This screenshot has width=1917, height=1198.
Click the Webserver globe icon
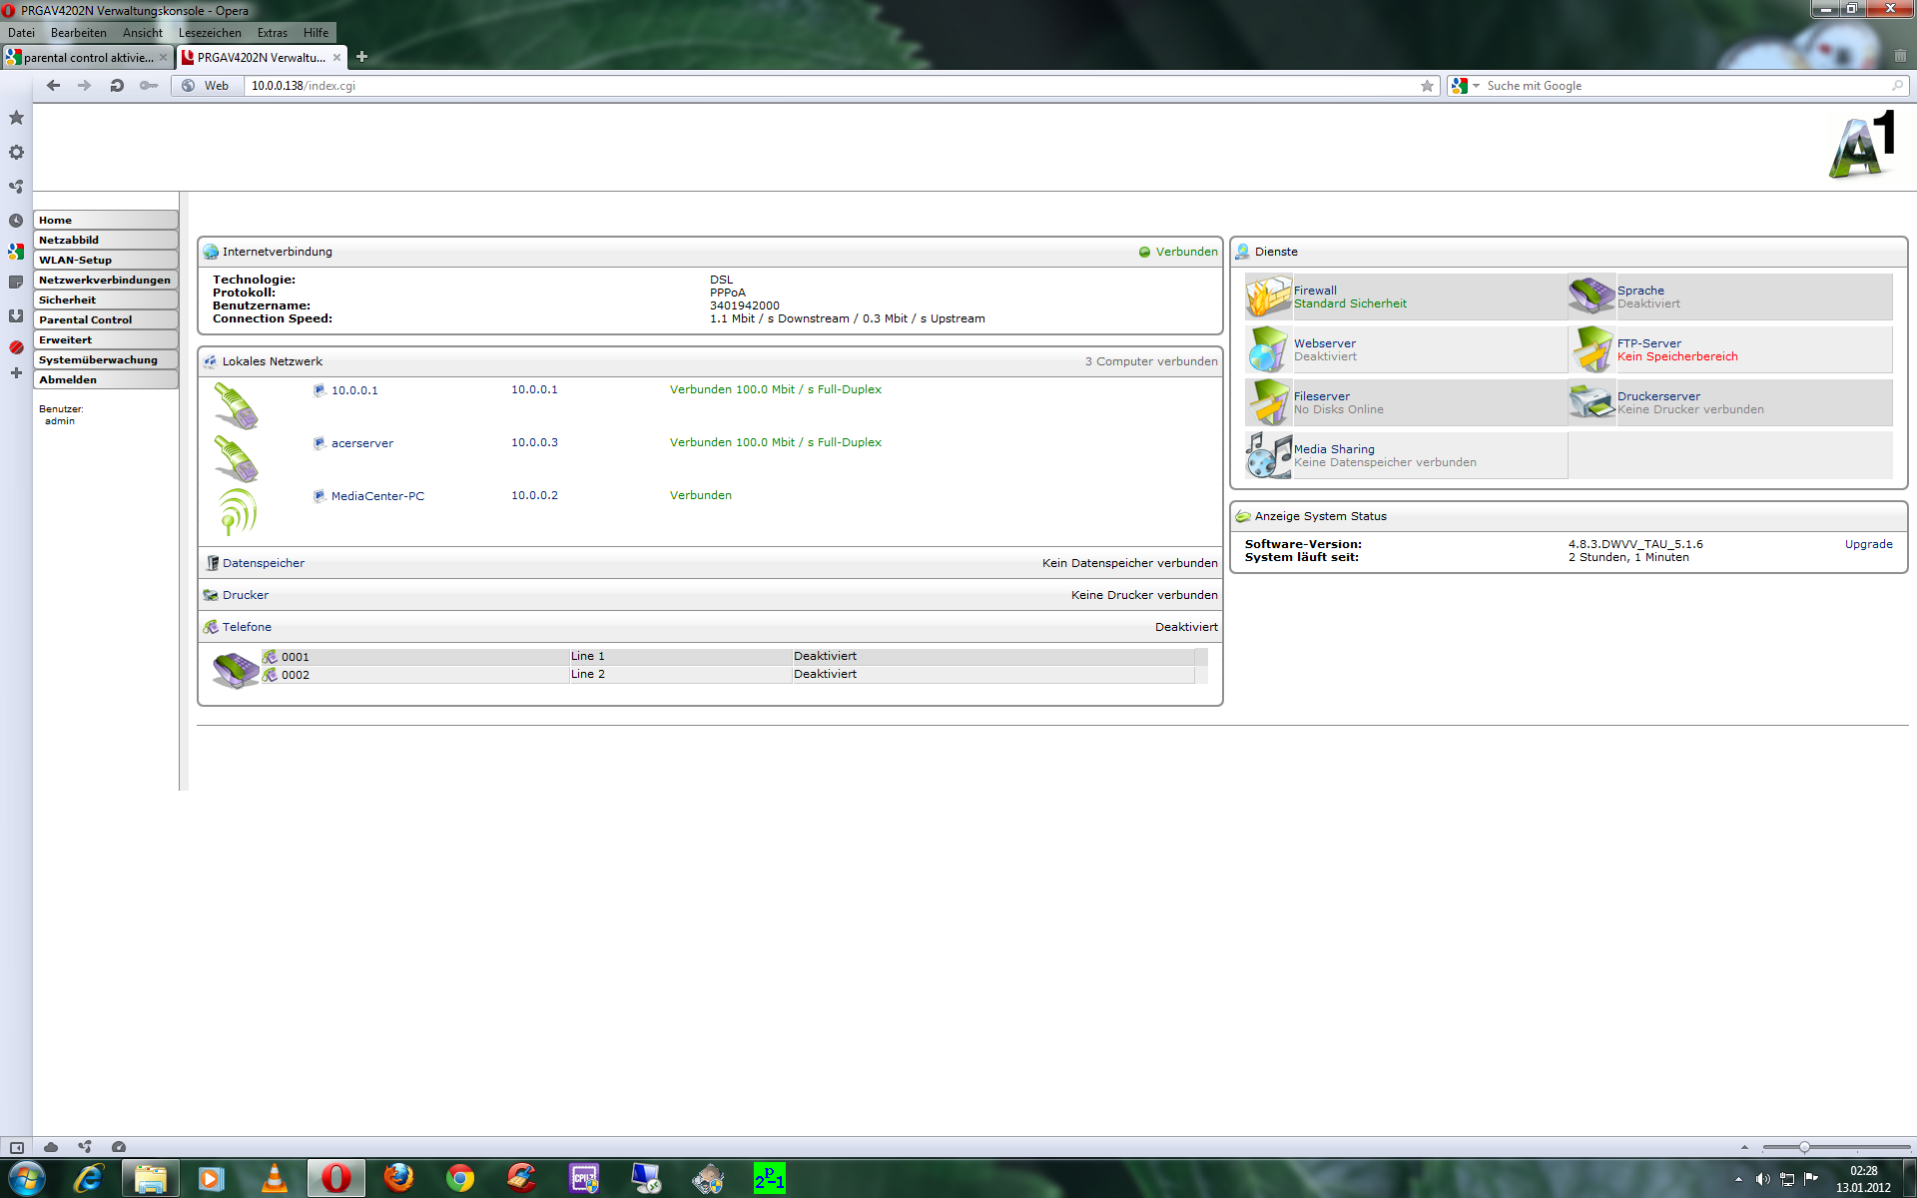click(1268, 349)
